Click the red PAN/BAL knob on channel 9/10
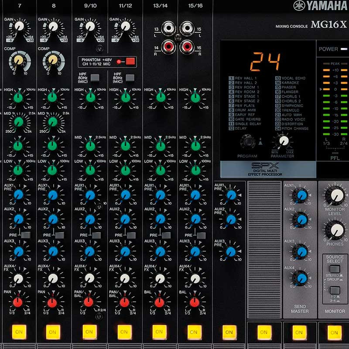This screenshot has width=349, height=349. point(89,302)
